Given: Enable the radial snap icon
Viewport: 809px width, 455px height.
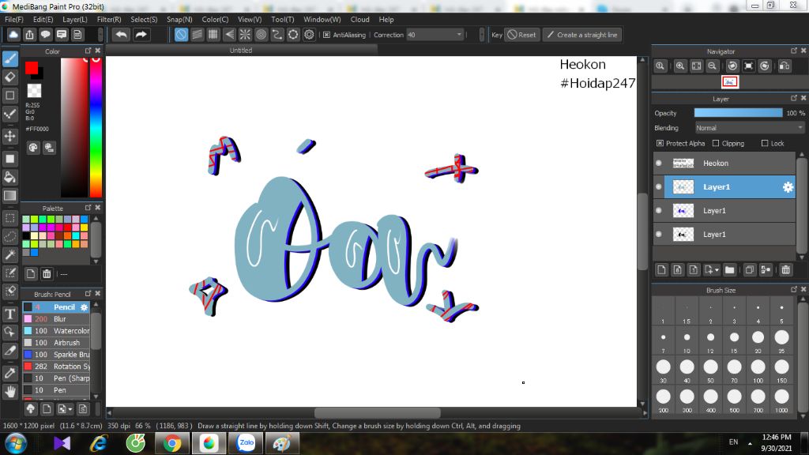Looking at the screenshot, I should tap(245, 35).
